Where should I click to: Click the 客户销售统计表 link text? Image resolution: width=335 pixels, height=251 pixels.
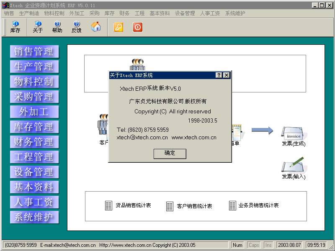[x=194, y=206]
